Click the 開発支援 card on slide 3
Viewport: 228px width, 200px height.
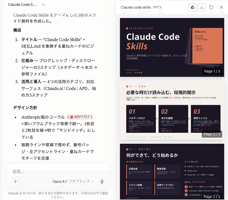pyautogui.click(x=167, y=172)
